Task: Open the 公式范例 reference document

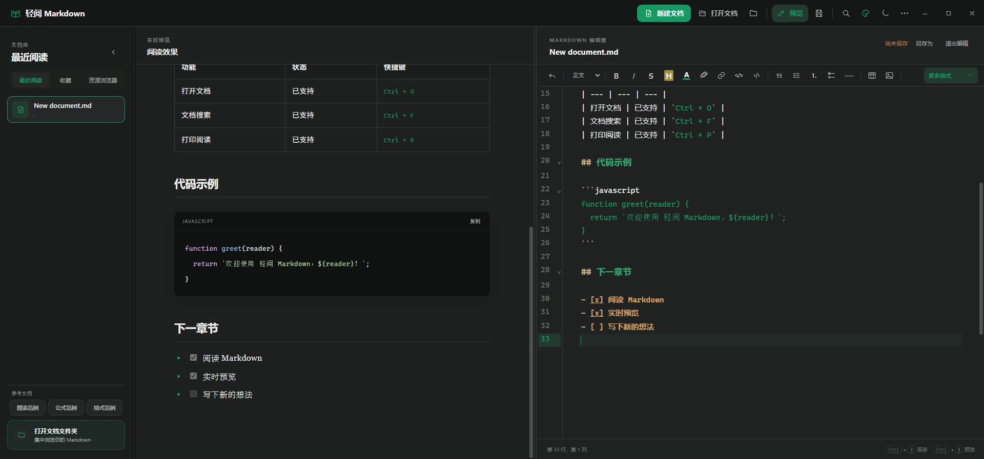Action: (x=66, y=408)
